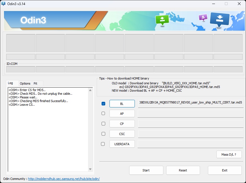
Task: Switch to the Options tab
Action: tap(25, 83)
